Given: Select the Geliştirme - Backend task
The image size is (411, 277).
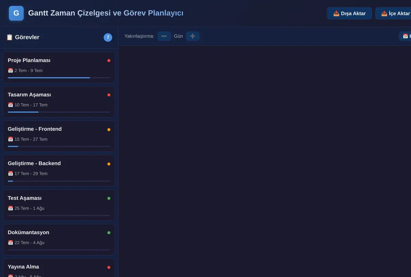Looking at the screenshot, I should [59, 170].
